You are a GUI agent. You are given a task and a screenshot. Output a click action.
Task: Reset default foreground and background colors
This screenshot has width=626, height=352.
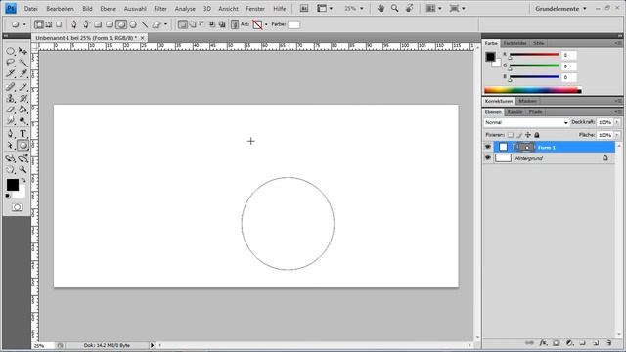pos(8,196)
